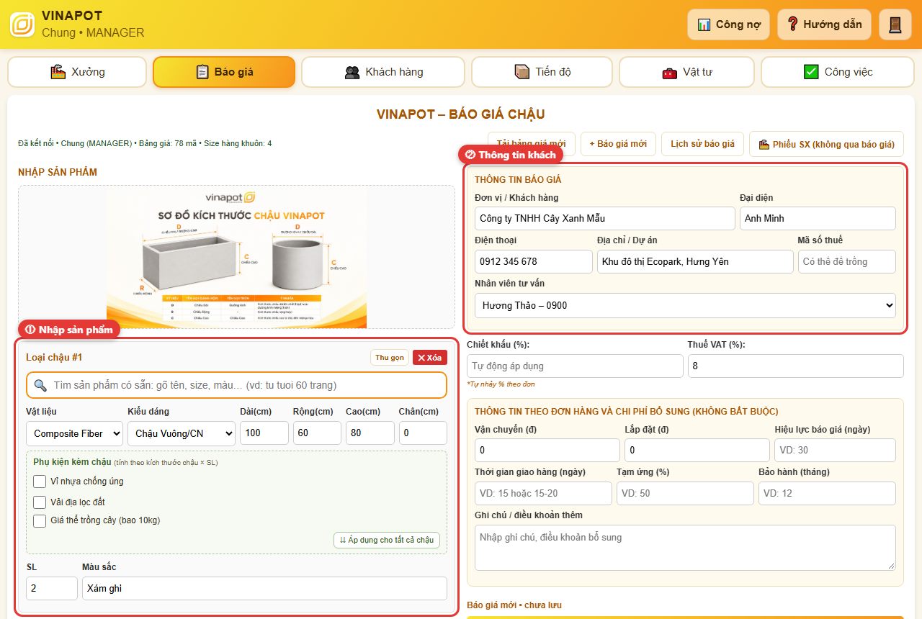The height and width of the screenshot is (619, 922).
Task: Expand Nhân viên tư vấn dropdown
Action: coord(685,305)
